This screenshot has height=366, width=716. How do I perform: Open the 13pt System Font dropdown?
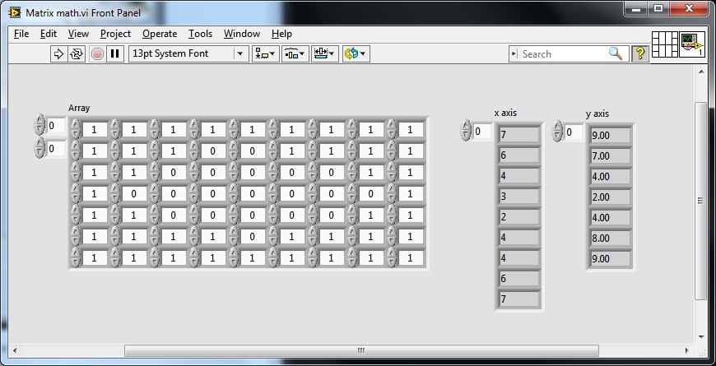188,53
